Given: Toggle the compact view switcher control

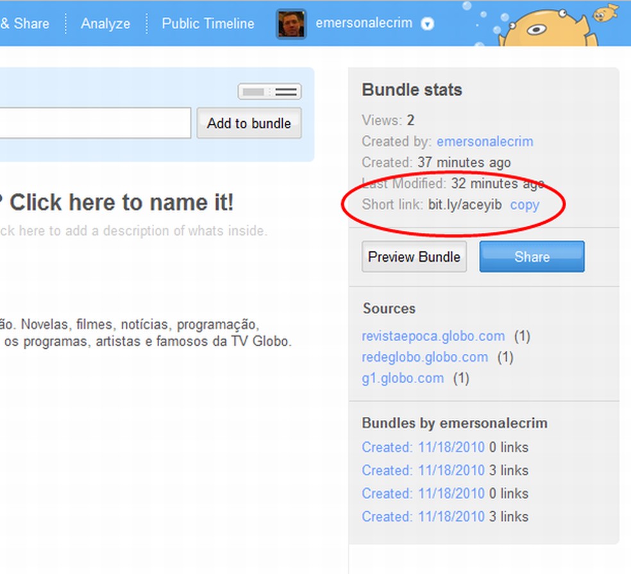Looking at the screenshot, I should point(269,91).
